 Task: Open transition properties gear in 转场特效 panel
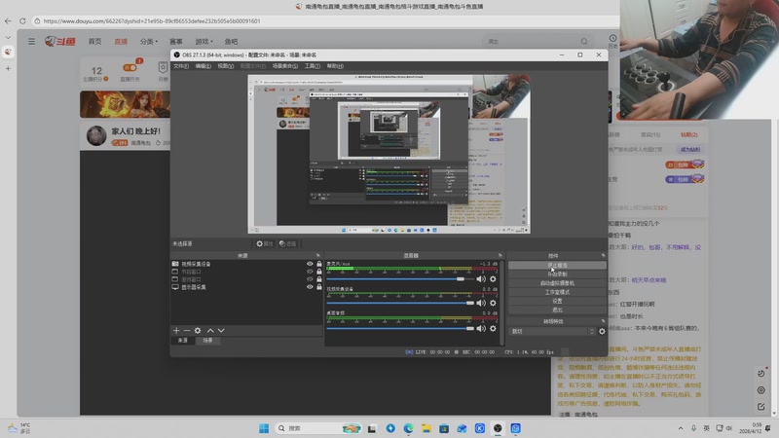[x=602, y=331]
